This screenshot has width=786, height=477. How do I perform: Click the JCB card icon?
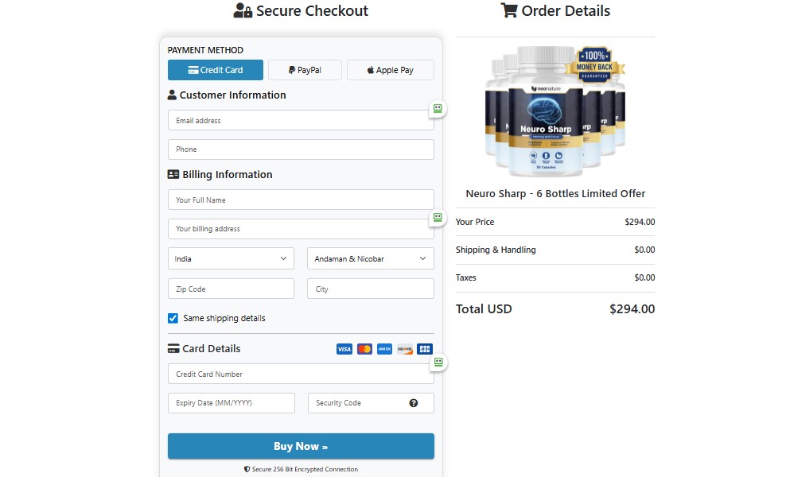(x=425, y=349)
